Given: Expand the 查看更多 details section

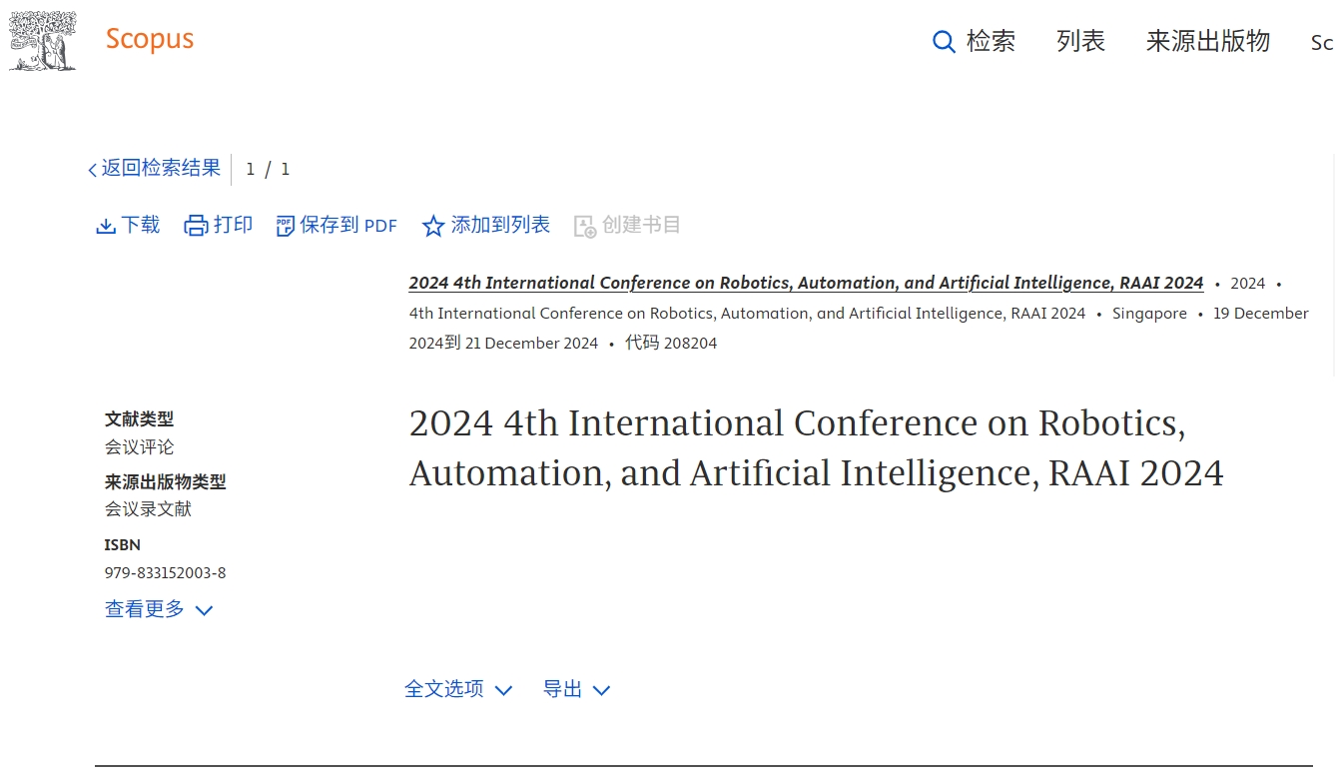Looking at the screenshot, I should click(x=159, y=609).
